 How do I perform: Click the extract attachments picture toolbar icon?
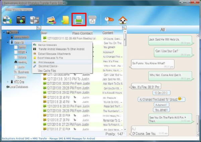[51, 20]
